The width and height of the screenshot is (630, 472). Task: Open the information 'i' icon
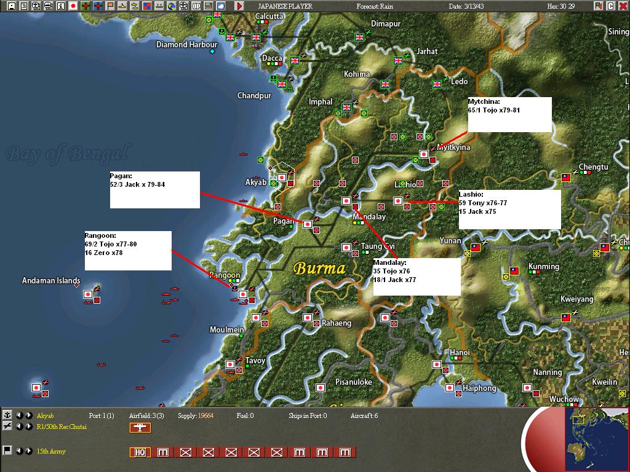point(61,6)
